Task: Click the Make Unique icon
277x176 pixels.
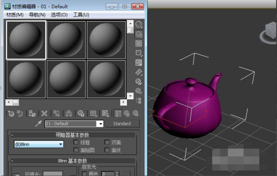Action: pyautogui.click(x=69, y=114)
